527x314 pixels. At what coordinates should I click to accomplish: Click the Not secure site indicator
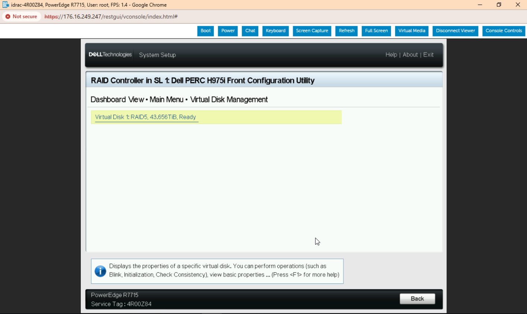pyautogui.click(x=21, y=17)
